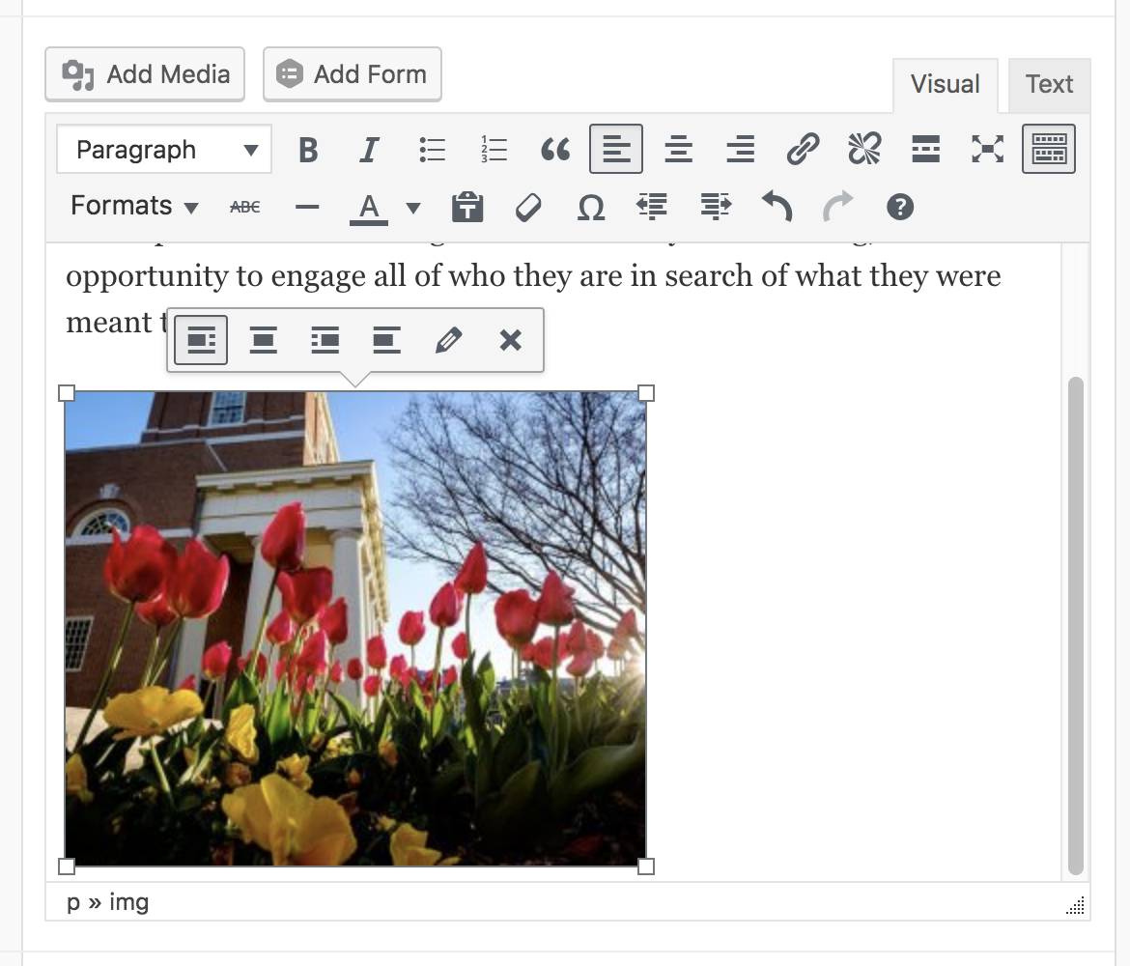Insert or edit a link
This screenshot has width=1130, height=966.
(x=802, y=149)
